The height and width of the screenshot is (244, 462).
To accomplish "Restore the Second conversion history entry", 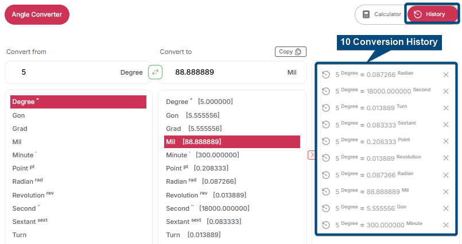I will pos(326,91).
